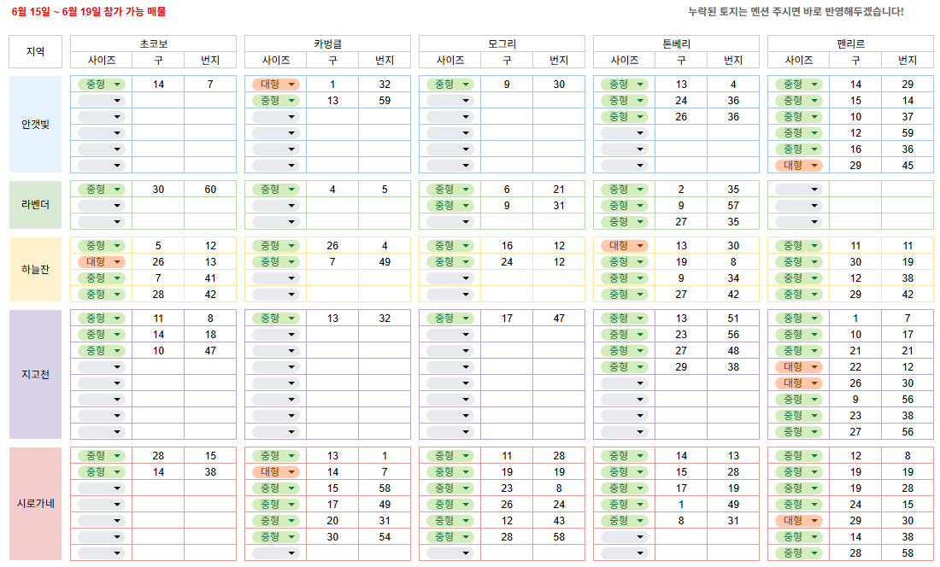
Task: Select the 톤베리 server header
Action: click(x=676, y=44)
